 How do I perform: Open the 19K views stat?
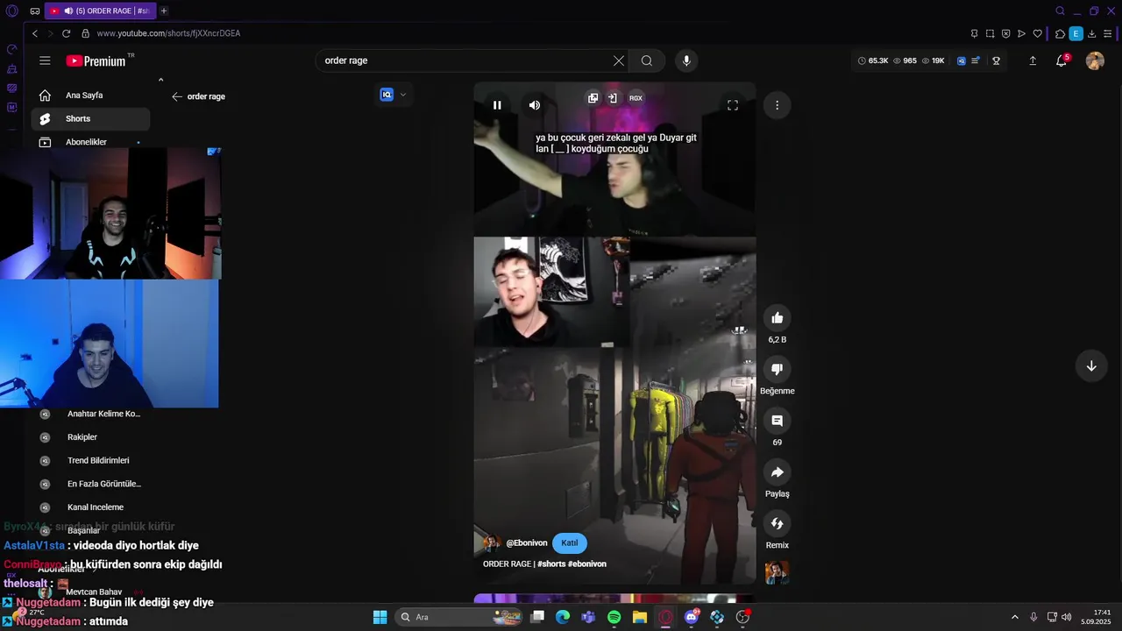click(932, 60)
